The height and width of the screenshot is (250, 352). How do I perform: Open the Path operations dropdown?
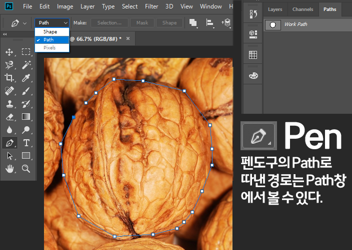click(193, 23)
